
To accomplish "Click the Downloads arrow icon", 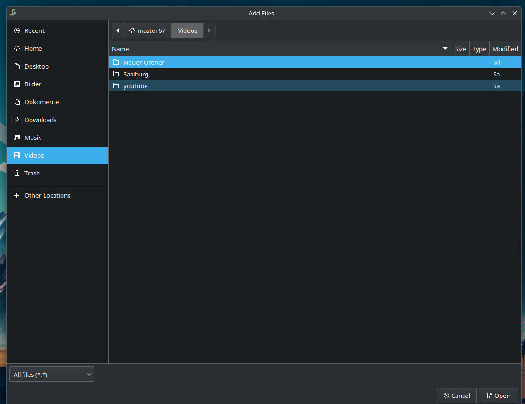I will [x=17, y=120].
